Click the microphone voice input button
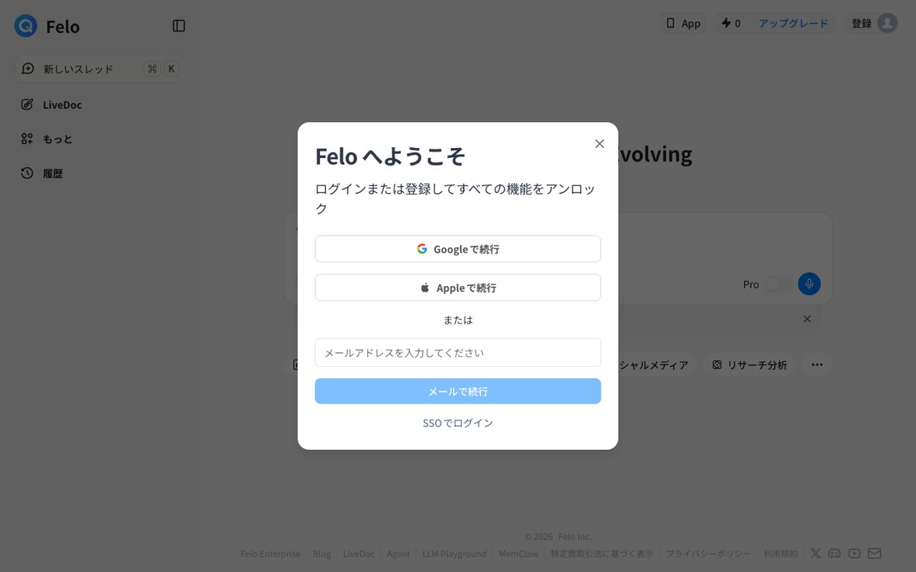 pyautogui.click(x=809, y=284)
